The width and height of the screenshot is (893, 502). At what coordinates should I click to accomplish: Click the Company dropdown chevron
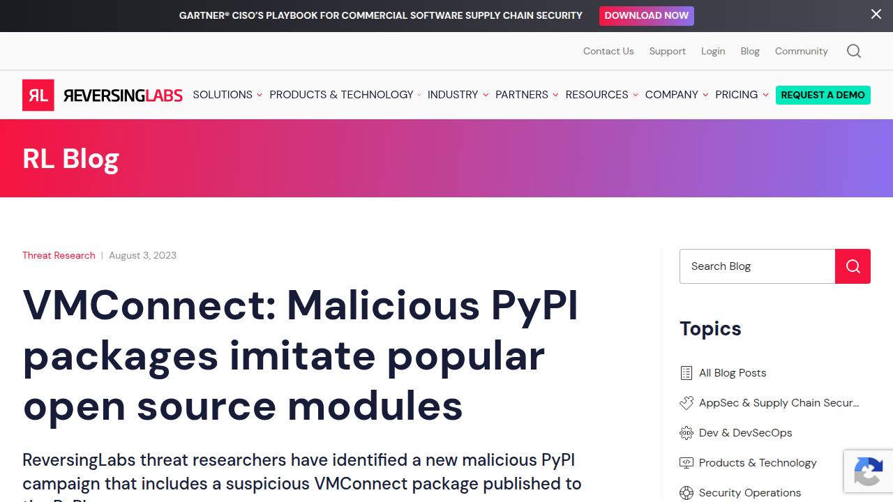[705, 95]
